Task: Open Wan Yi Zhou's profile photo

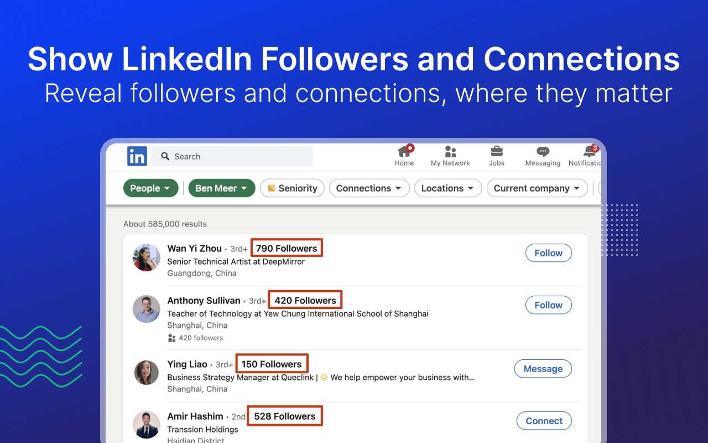Action: (147, 257)
